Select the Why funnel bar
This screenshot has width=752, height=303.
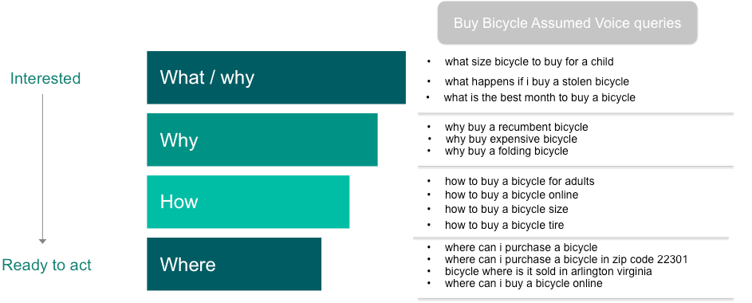(x=262, y=140)
